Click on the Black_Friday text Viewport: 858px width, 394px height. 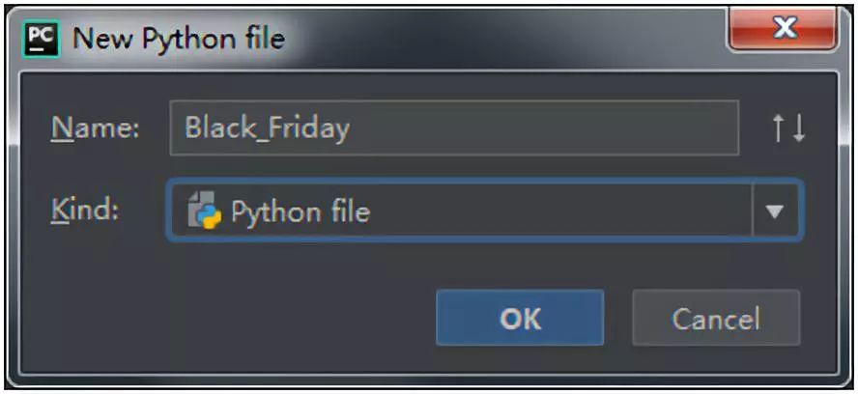click(x=267, y=127)
